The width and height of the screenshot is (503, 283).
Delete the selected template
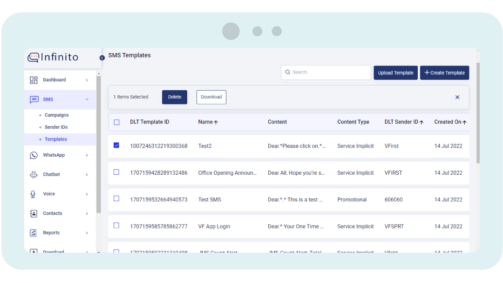coord(175,97)
